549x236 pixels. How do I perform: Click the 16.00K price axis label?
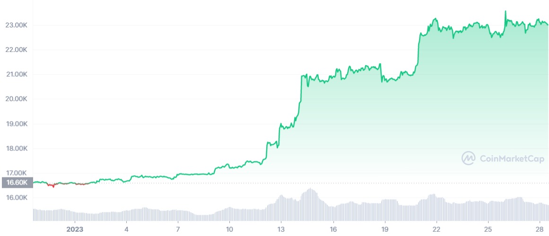pos(17,197)
